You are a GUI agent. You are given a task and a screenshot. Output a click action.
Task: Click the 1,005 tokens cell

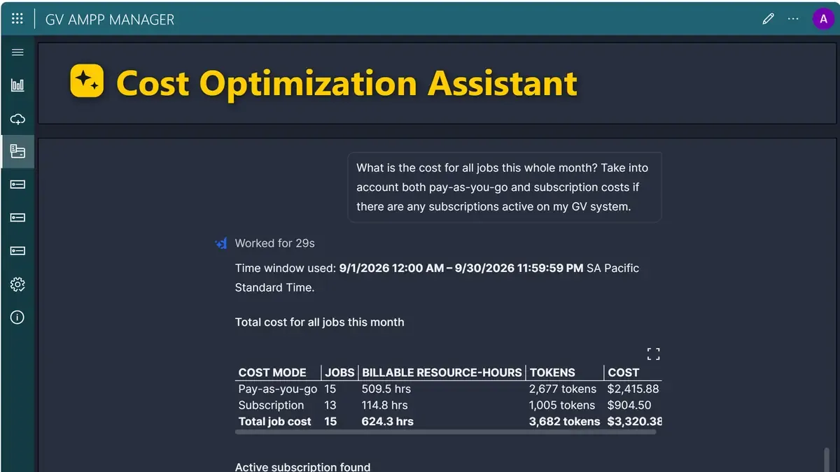point(563,405)
